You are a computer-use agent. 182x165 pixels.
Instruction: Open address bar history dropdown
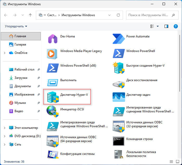click(x=109, y=15)
